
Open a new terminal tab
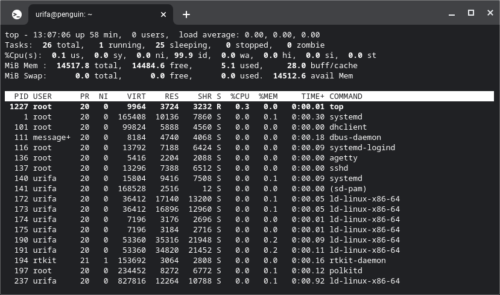(186, 14)
